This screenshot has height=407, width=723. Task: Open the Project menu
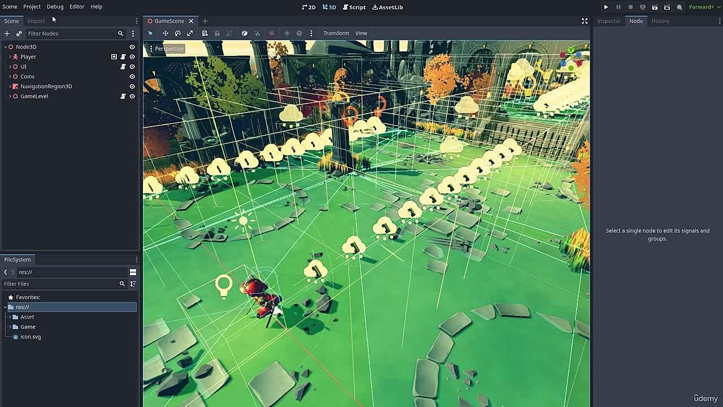pos(32,7)
